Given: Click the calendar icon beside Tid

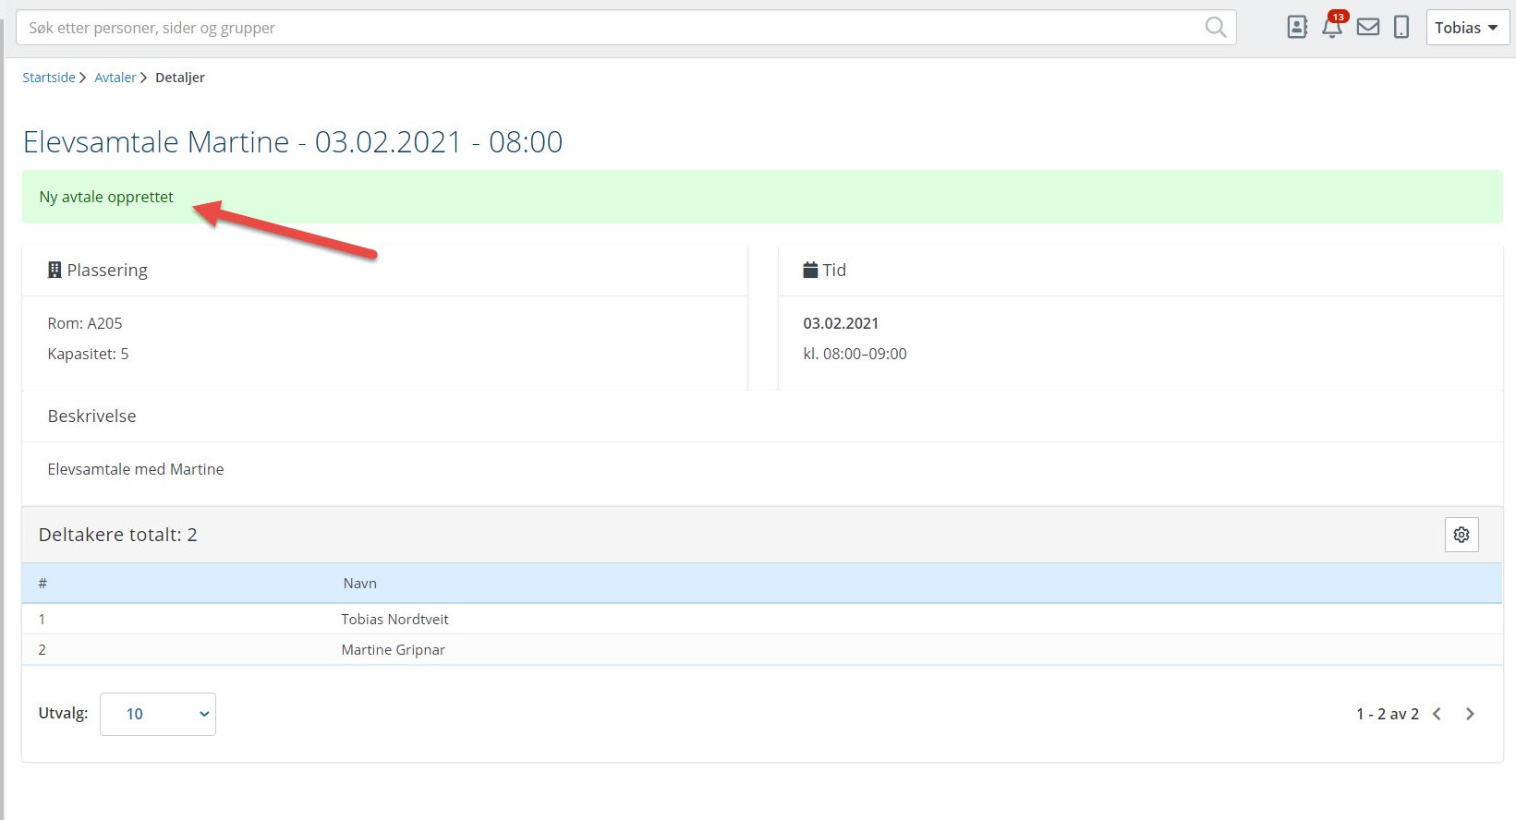Looking at the screenshot, I should [x=810, y=270].
